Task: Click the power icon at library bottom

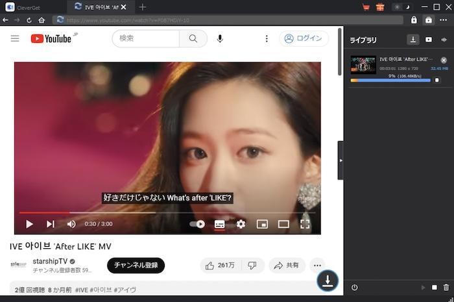Action: pyautogui.click(x=354, y=287)
